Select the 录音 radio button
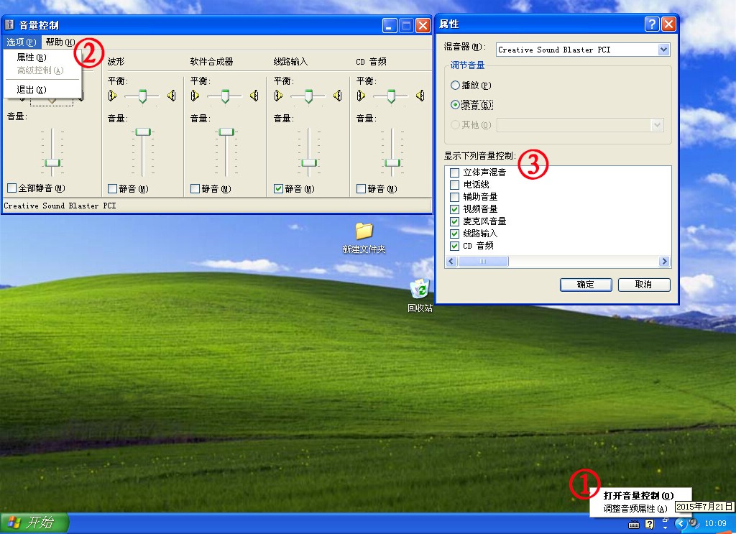 tap(455, 105)
